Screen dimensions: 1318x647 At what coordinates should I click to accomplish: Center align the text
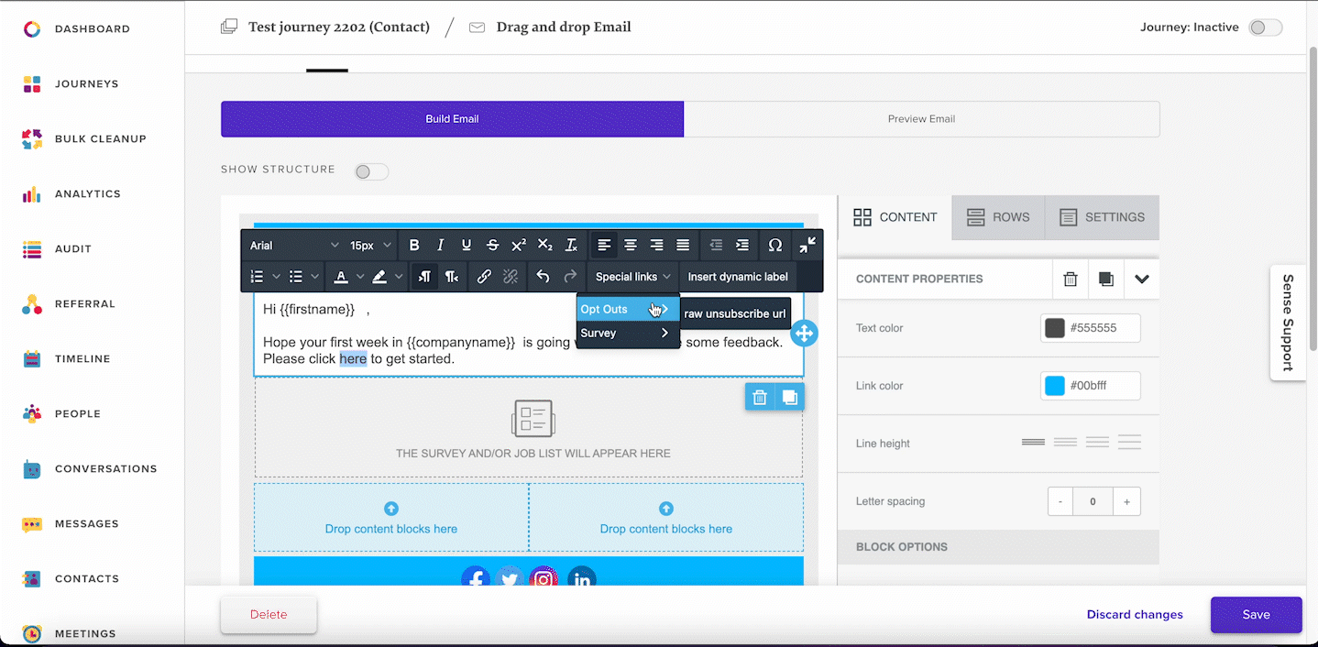click(x=631, y=246)
